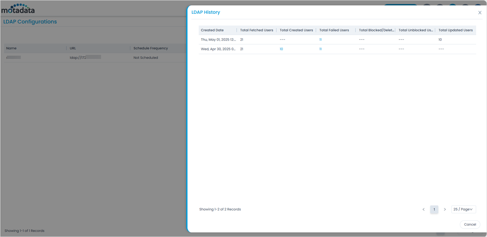487x237 pixels.
Task: Click the ldap://172 URL cell
Action: pyautogui.click(x=85, y=57)
